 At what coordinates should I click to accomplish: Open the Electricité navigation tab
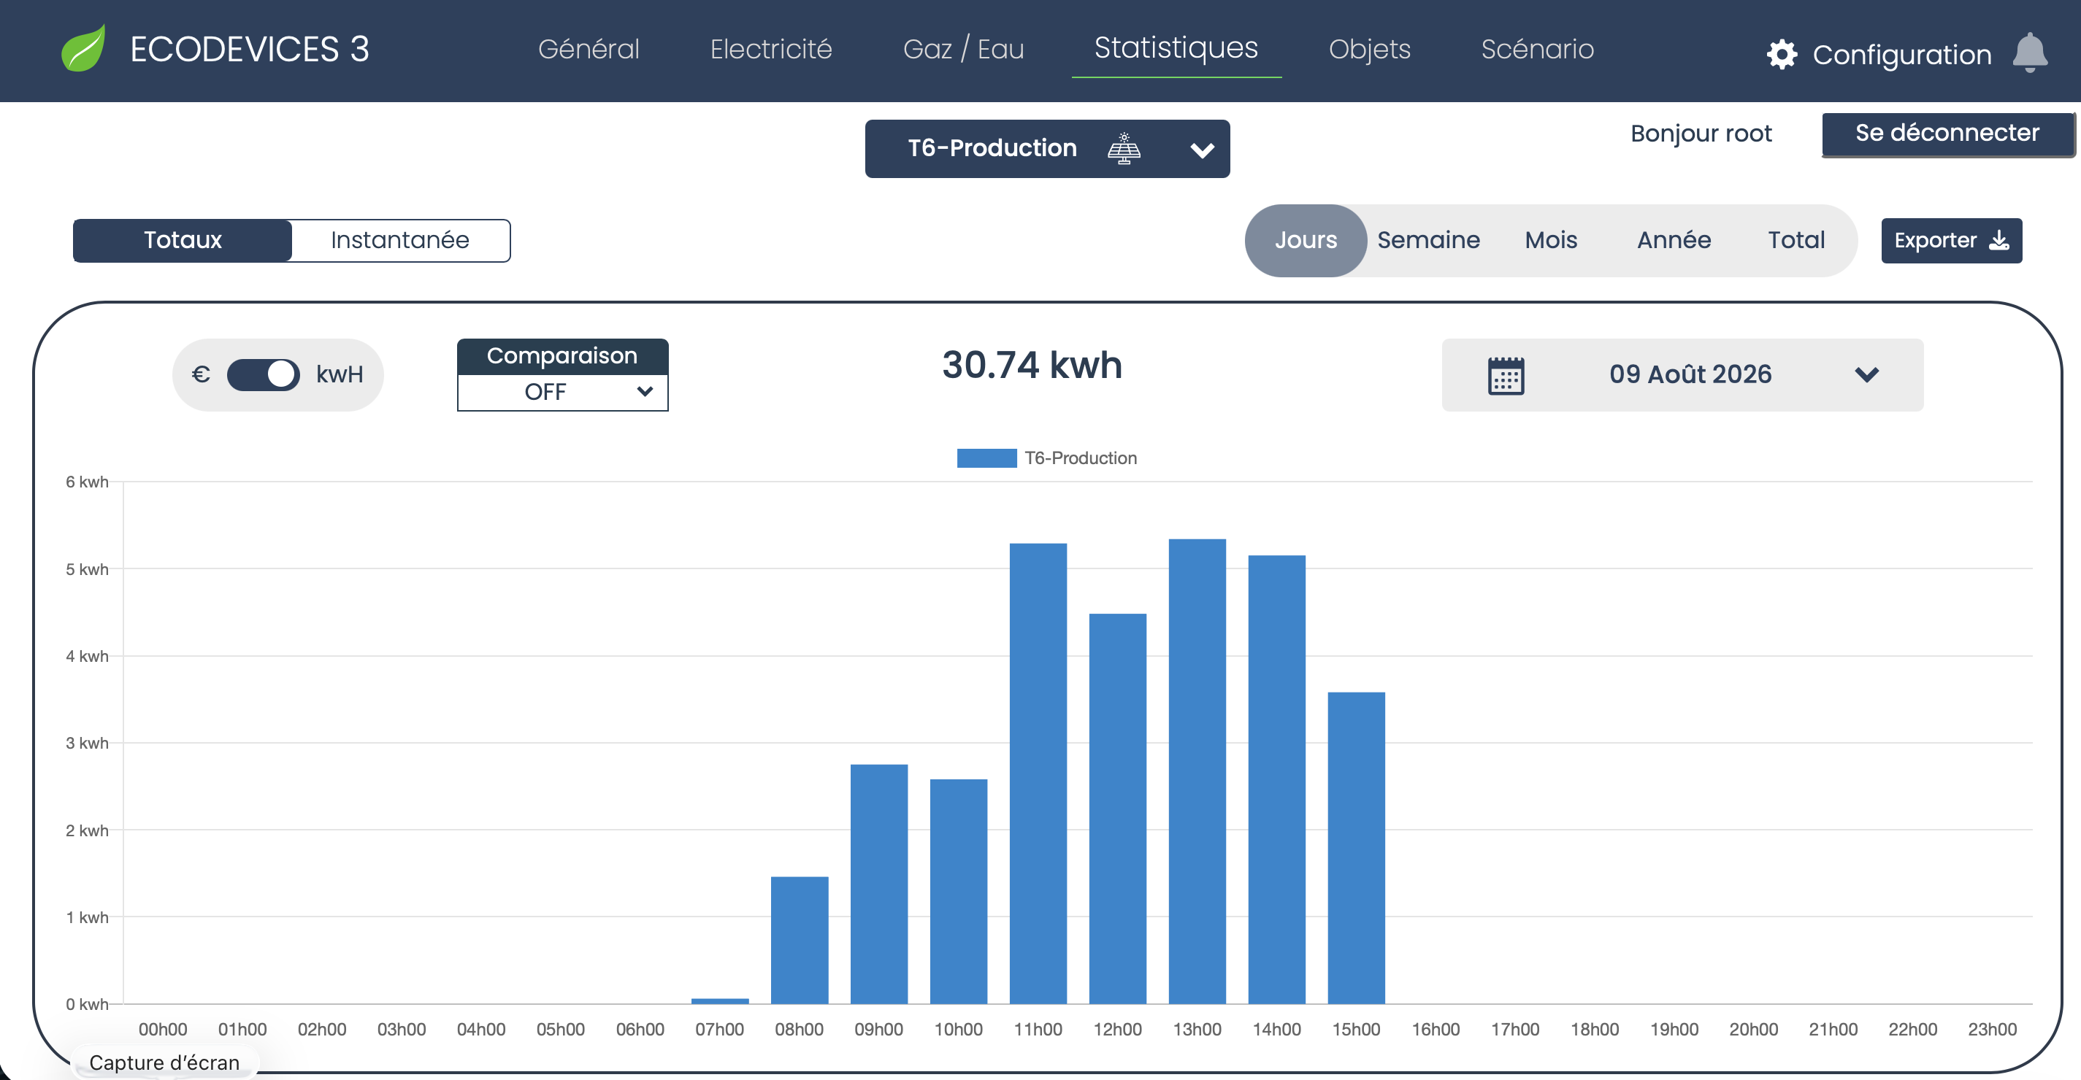(770, 49)
